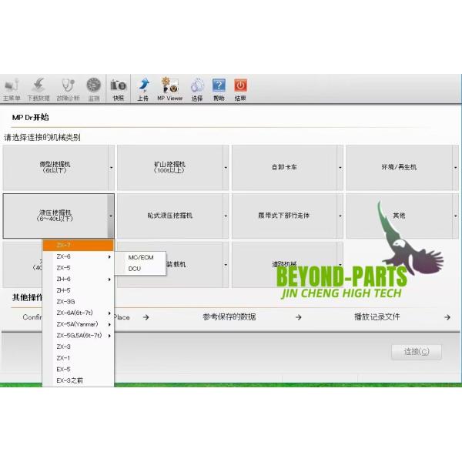Choose ZX-6 in the model menu
462x462 pixels.
[x=78, y=256]
